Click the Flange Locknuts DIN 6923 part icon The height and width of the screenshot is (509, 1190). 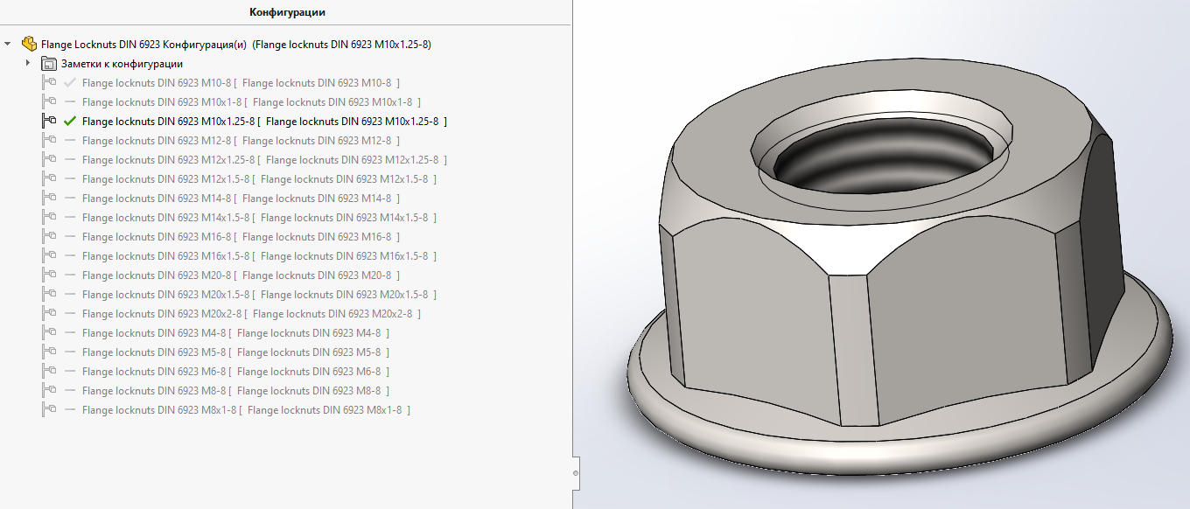(30, 44)
